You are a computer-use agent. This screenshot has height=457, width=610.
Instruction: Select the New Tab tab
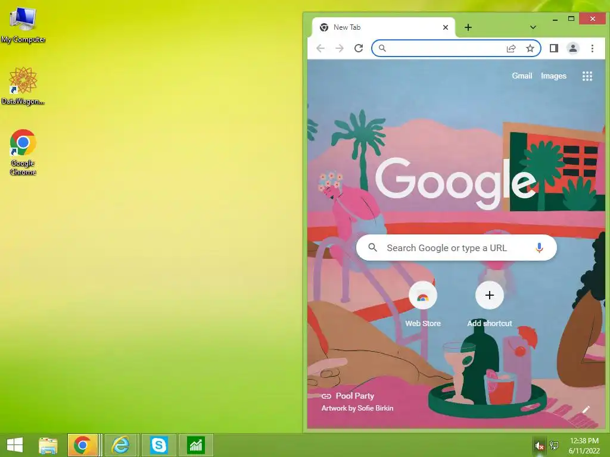pos(383,27)
